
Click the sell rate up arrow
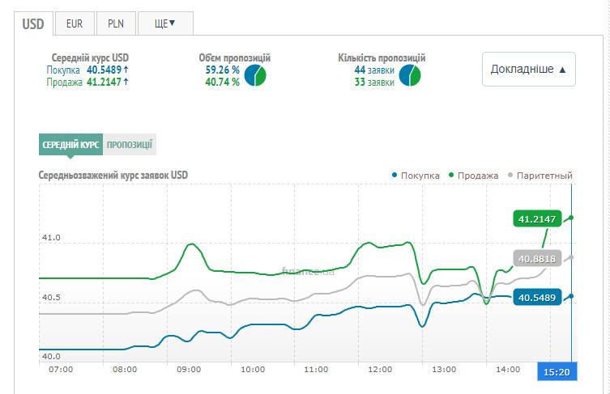[x=126, y=83]
